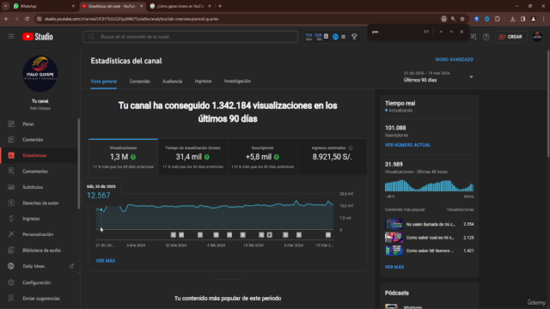The height and width of the screenshot is (309, 550).
Task: Go to previous match in the find bar
Action: coord(441,32)
